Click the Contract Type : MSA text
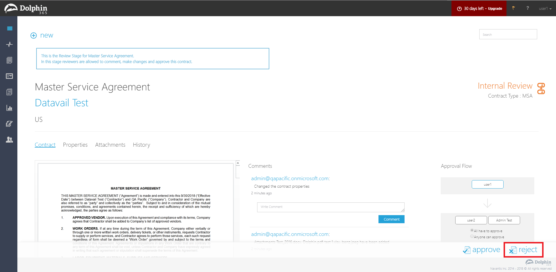This screenshot has width=556, height=272. tap(510, 96)
